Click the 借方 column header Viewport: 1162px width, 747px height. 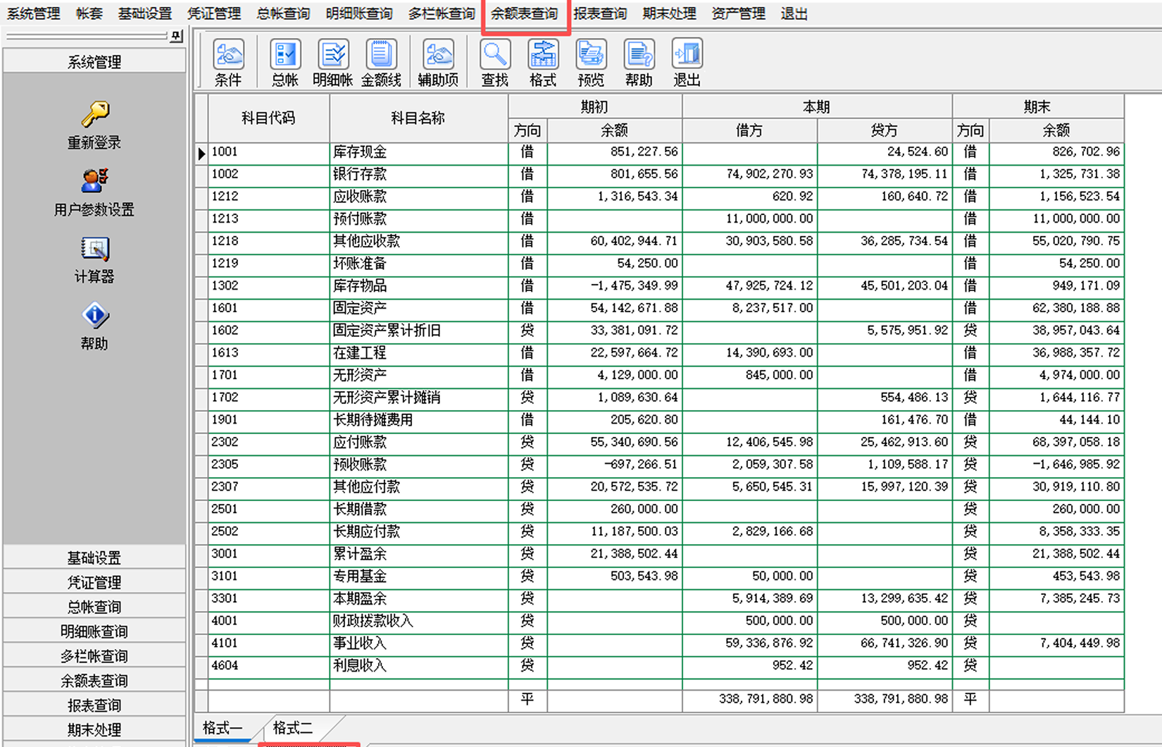click(x=749, y=130)
